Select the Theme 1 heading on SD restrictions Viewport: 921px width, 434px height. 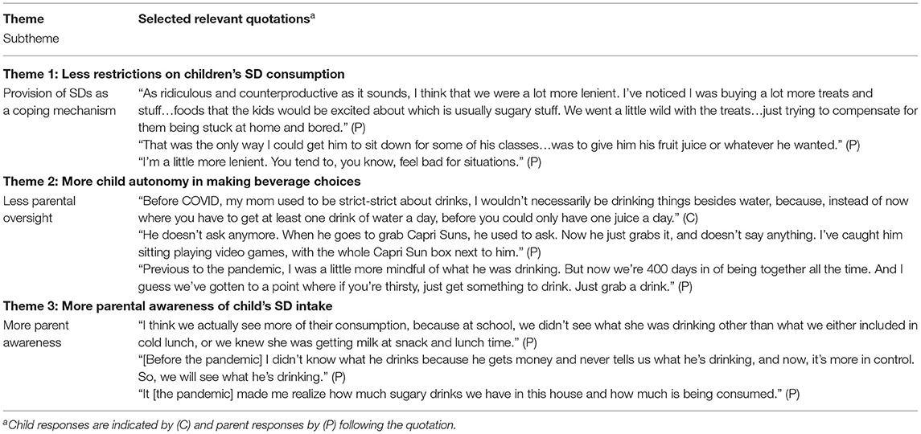(x=174, y=75)
